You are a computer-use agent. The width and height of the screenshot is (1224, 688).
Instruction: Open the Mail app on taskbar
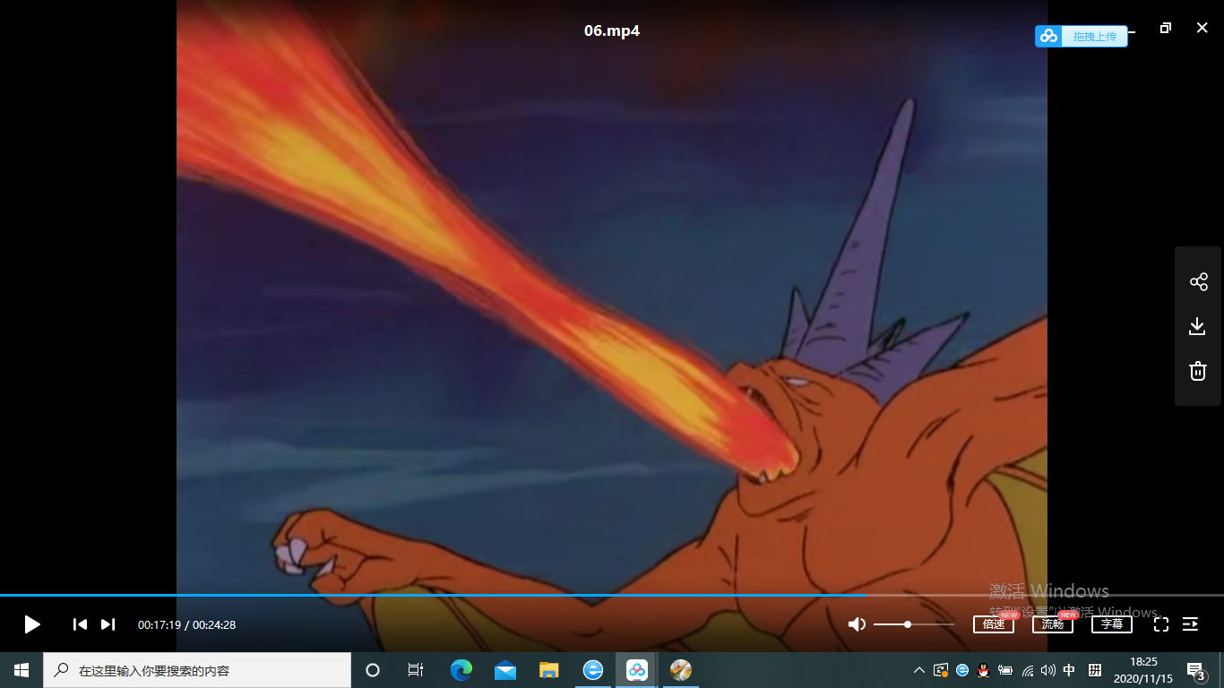(505, 670)
